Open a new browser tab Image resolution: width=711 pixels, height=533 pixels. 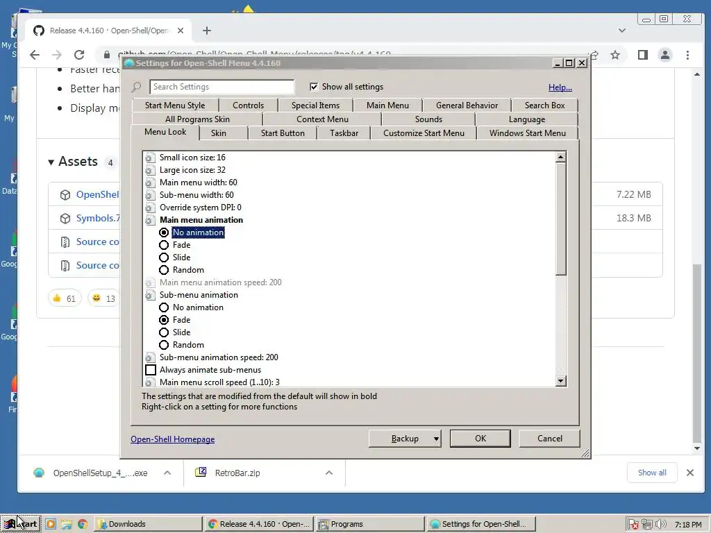pyautogui.click(x=207, y=31)
